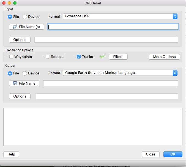This screenshot has width=186, height=167.
Task: Open the Output Options button
Action: point(20,96)
